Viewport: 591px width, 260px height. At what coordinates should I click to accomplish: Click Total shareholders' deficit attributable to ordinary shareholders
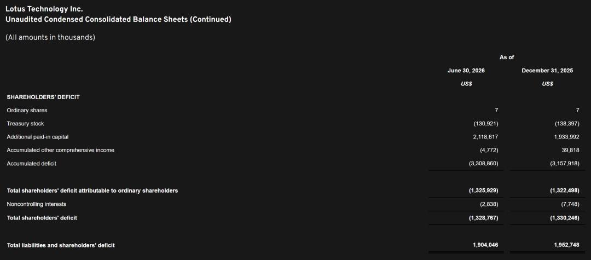[92, 190]
